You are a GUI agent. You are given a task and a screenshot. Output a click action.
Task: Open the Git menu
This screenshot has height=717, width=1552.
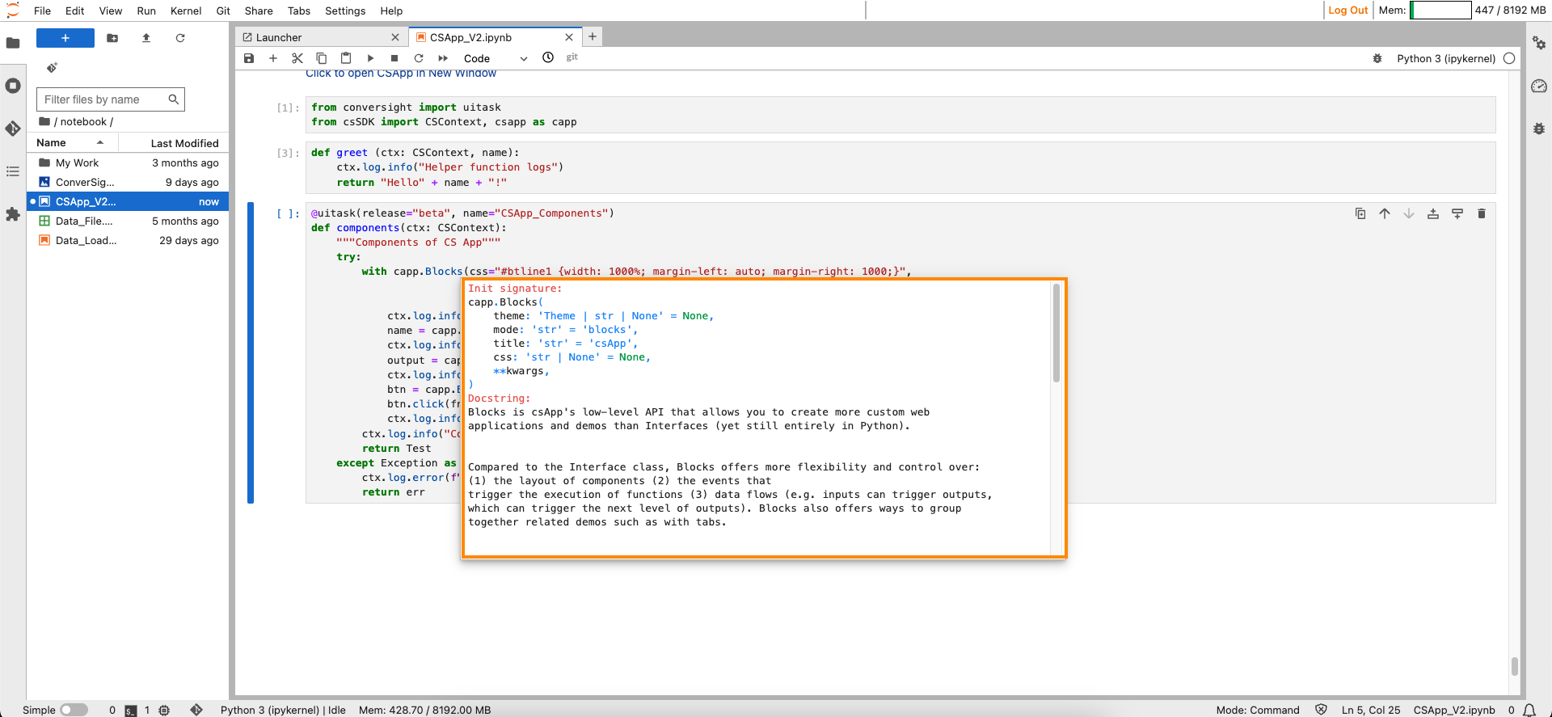223,11
